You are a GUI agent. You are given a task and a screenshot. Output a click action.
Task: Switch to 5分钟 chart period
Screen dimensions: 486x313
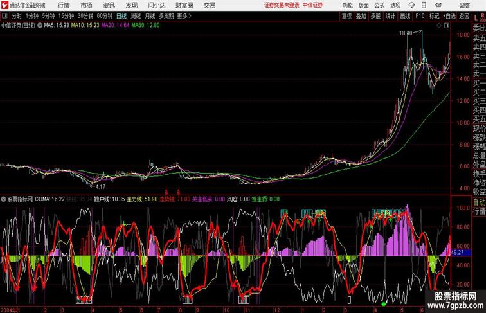48,16
